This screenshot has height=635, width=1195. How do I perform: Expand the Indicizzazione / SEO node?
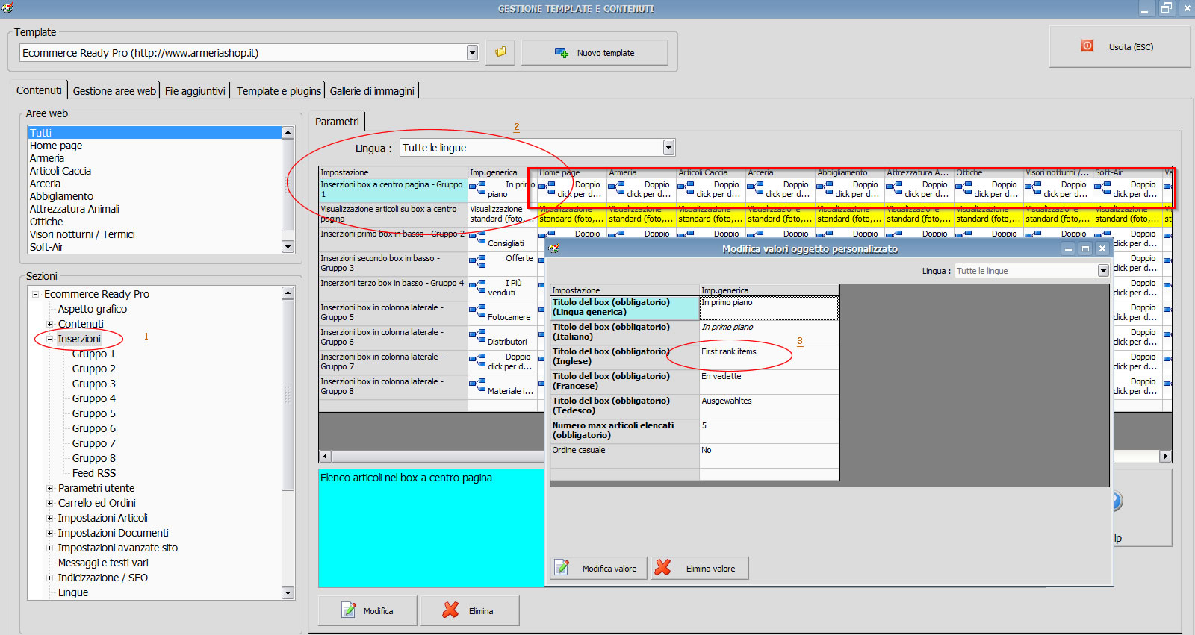tap(50, 578)
